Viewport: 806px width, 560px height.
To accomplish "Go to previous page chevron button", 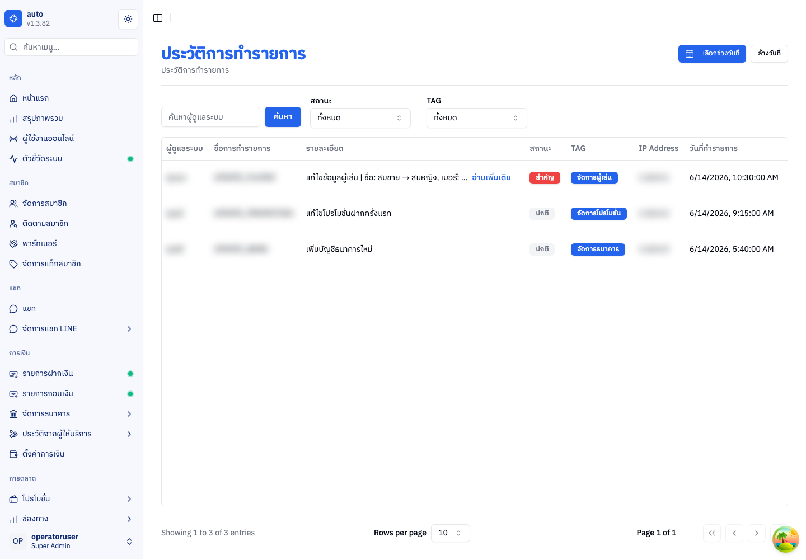I will click(734, 533).
